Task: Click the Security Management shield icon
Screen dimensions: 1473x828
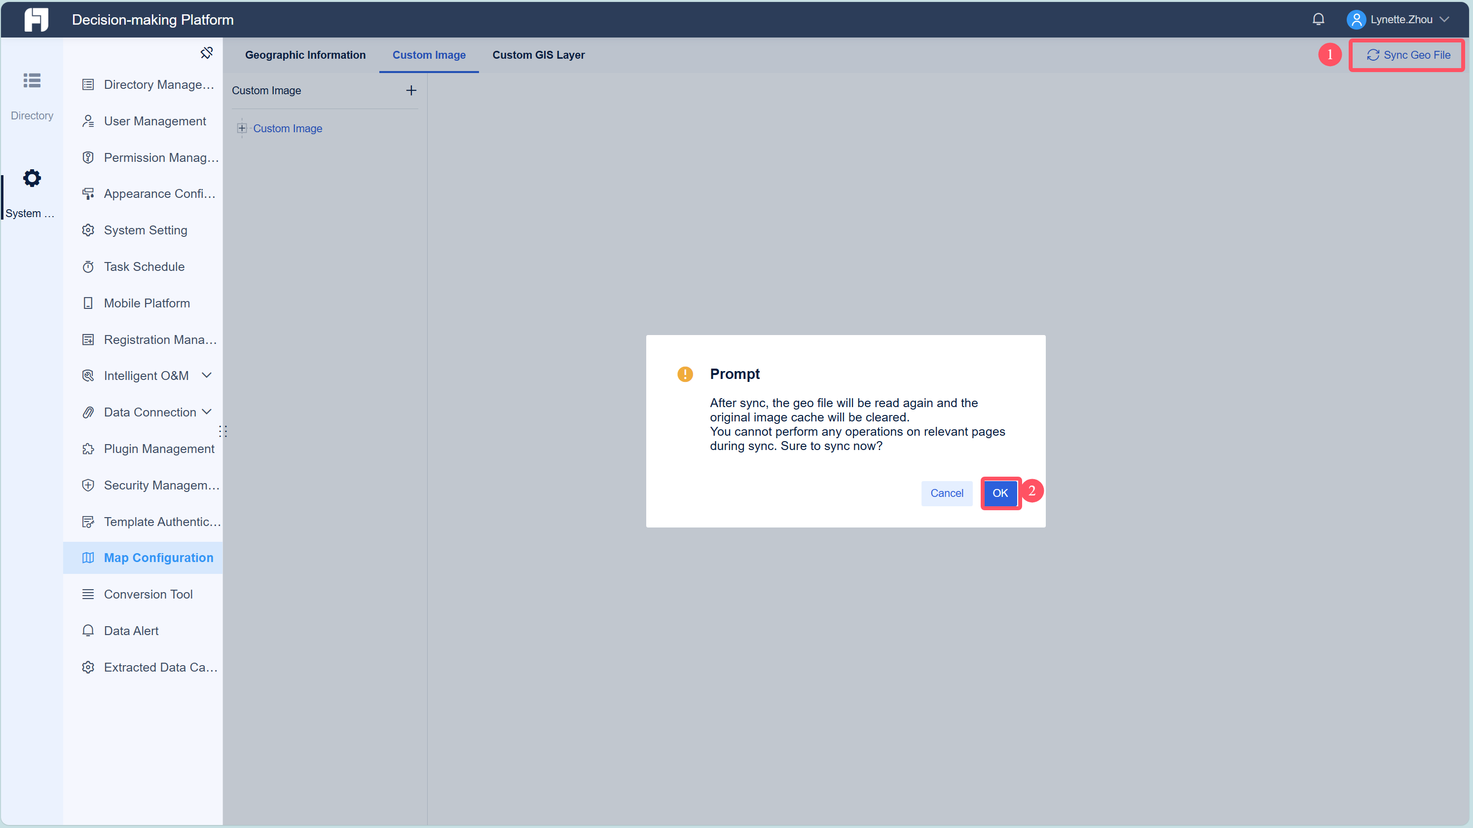Action: pyautogui.click(x=88, y=485)
